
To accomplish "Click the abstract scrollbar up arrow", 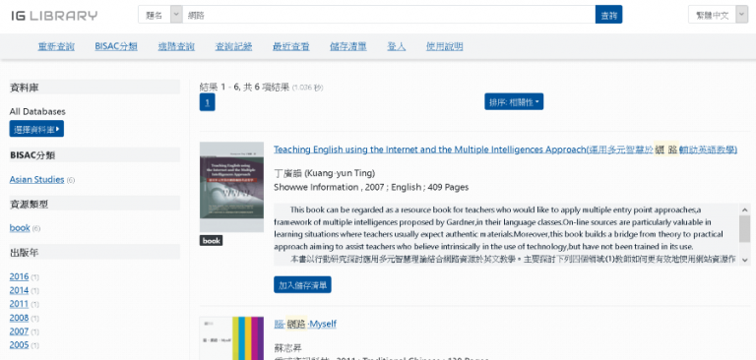I will coord(744,210).
